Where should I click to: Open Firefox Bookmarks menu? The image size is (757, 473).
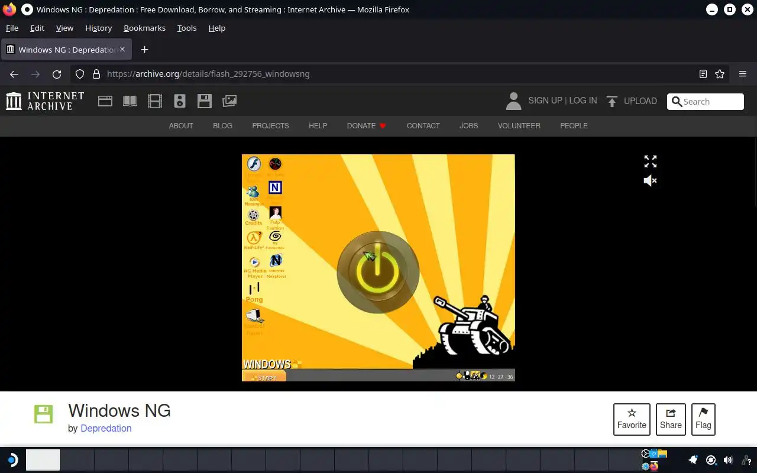click(144, 28)
